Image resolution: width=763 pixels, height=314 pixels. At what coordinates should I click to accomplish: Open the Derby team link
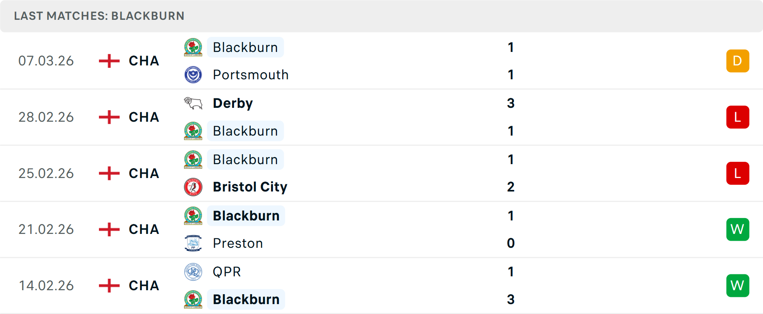click(x=233, y=103)
